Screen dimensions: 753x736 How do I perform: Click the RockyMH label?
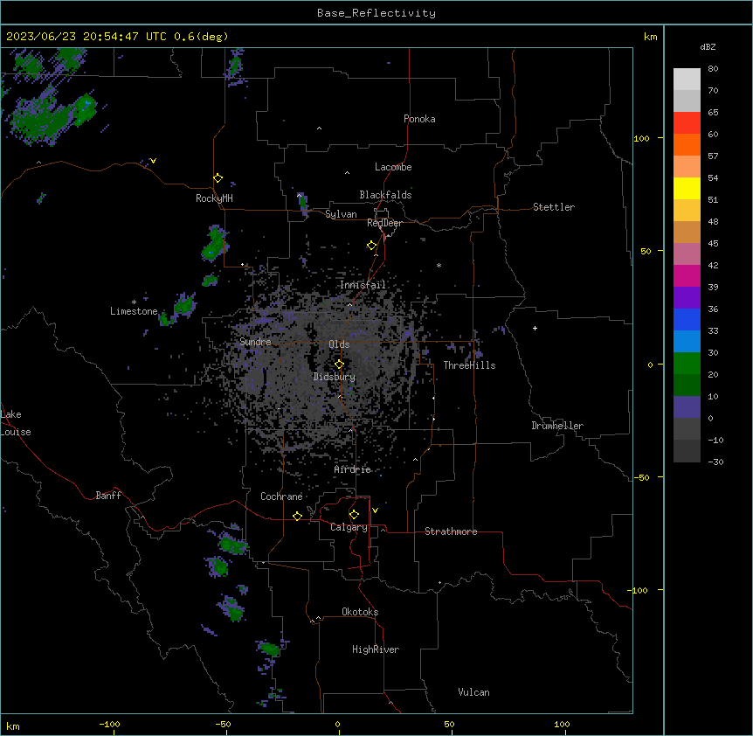click(214, 198)
